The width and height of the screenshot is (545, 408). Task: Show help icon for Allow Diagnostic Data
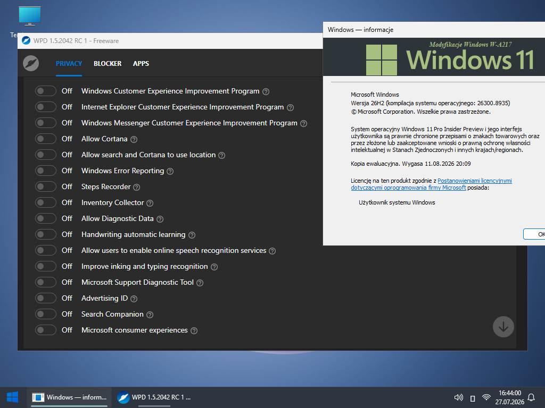(x=160, y=219)
